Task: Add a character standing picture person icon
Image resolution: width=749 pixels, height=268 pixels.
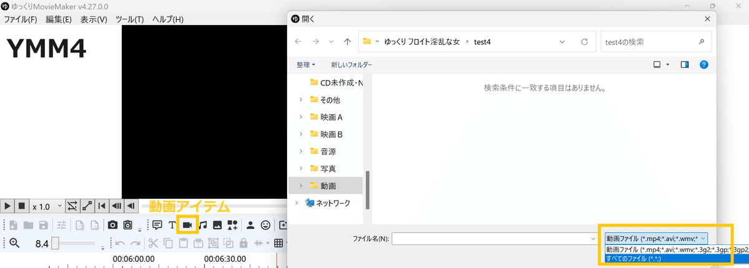Action: point(250,225)
